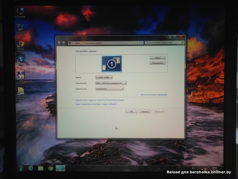Open link about making text bigger or smaller
The height and width of the screenshot is (179, 238).
click(100, 100)
